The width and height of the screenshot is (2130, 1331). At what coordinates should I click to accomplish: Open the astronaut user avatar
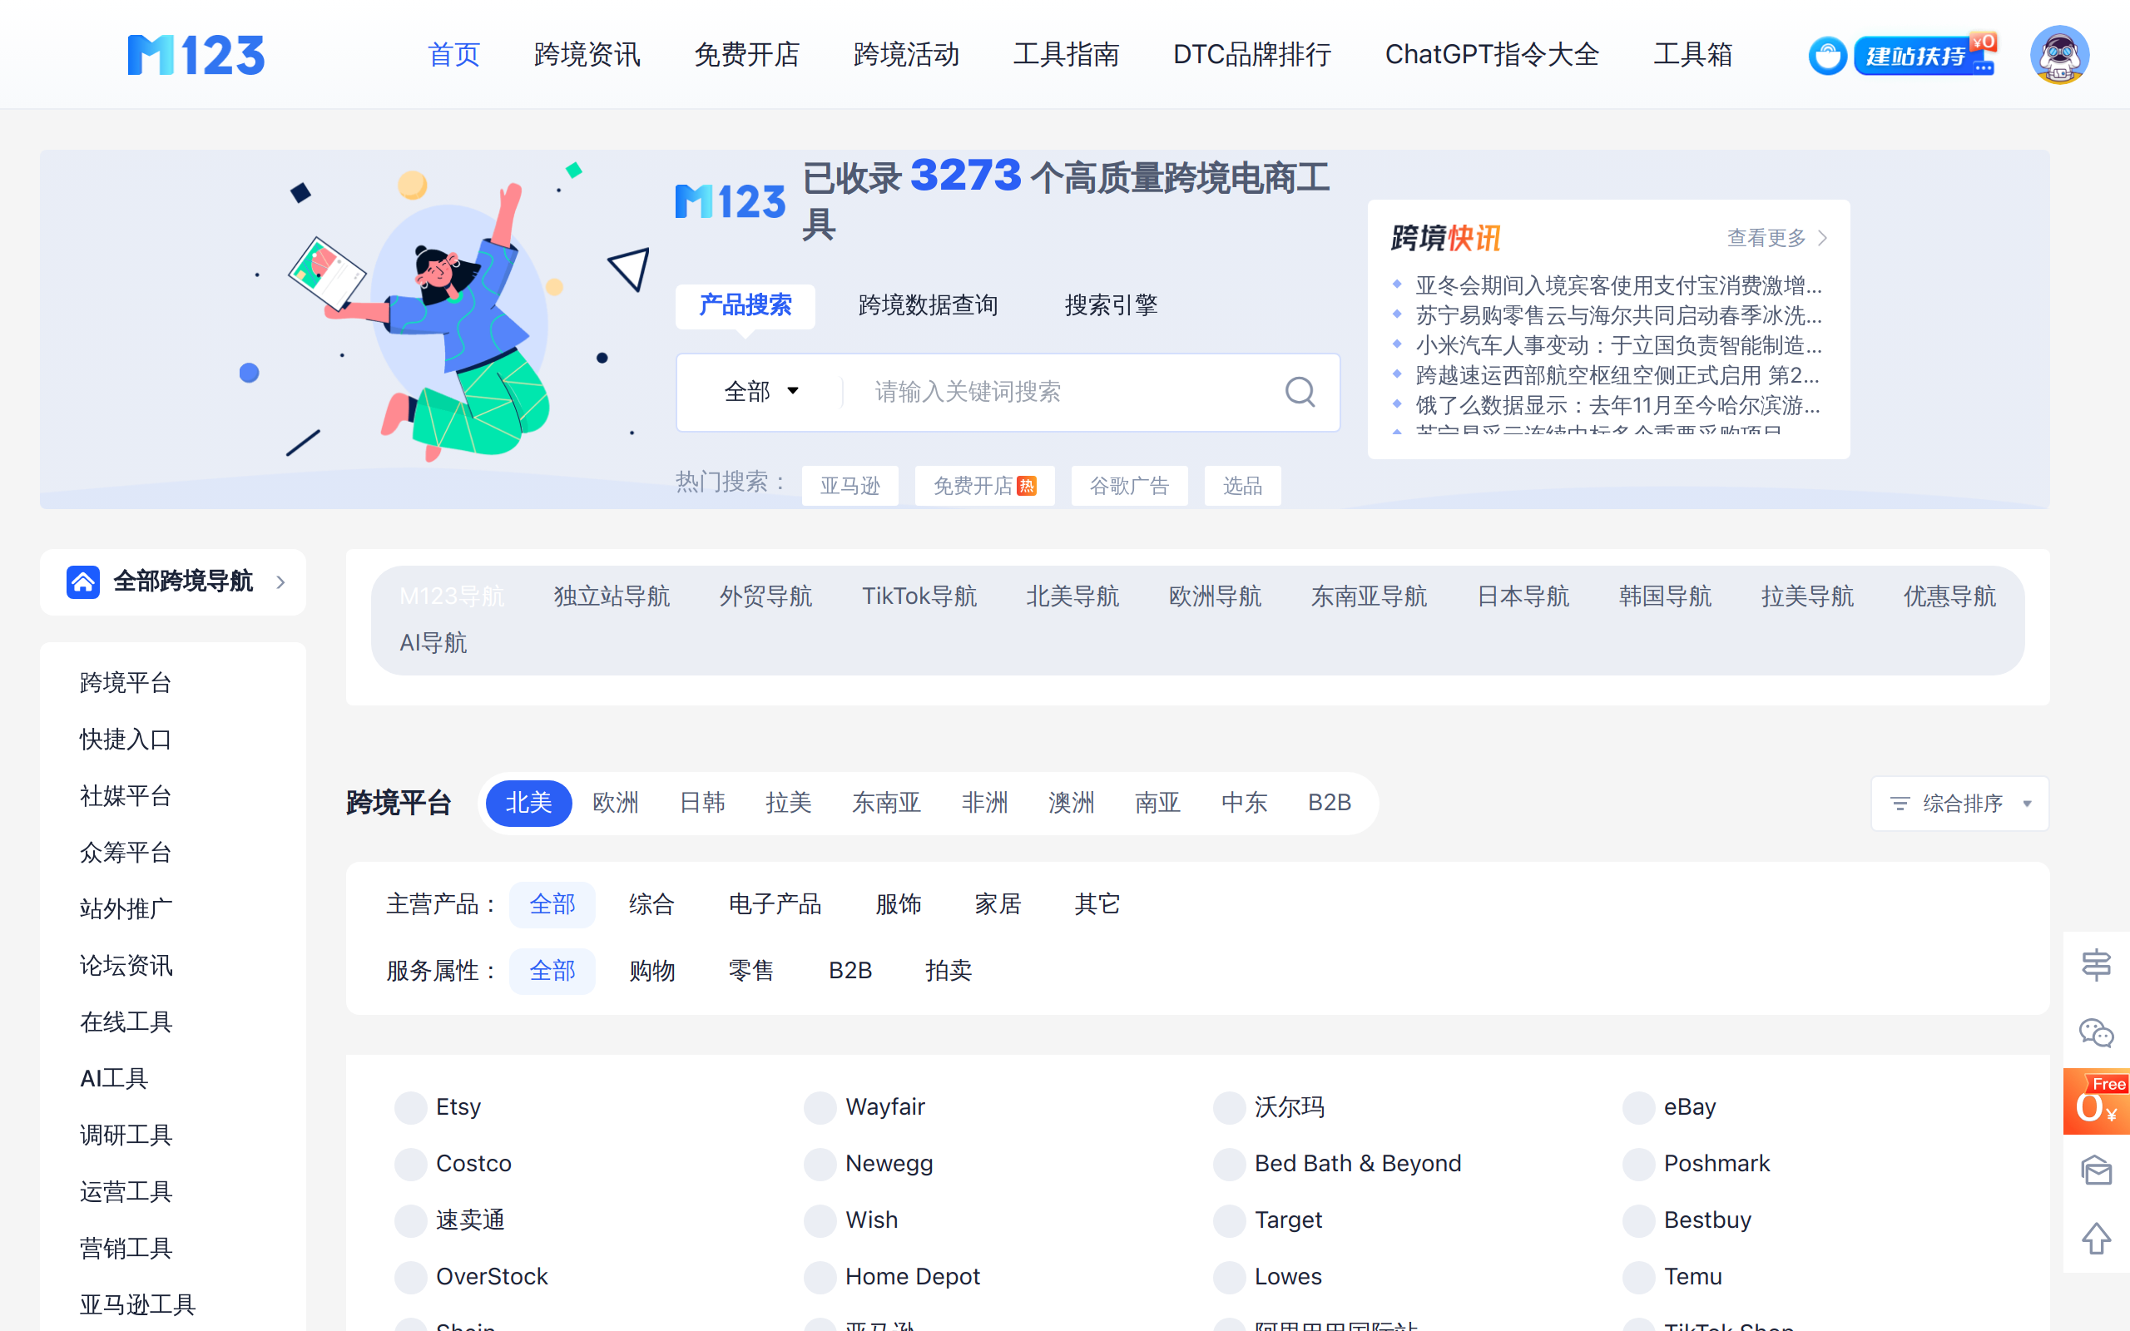(x=2058, y=55)
